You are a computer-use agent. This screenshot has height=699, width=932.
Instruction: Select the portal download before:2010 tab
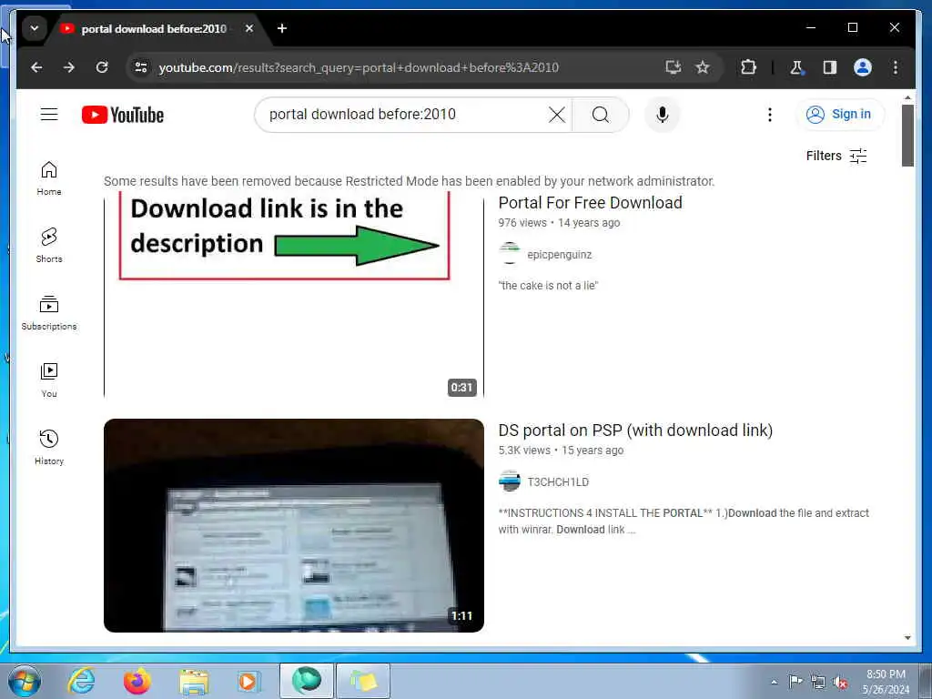(x=154, y=28)
